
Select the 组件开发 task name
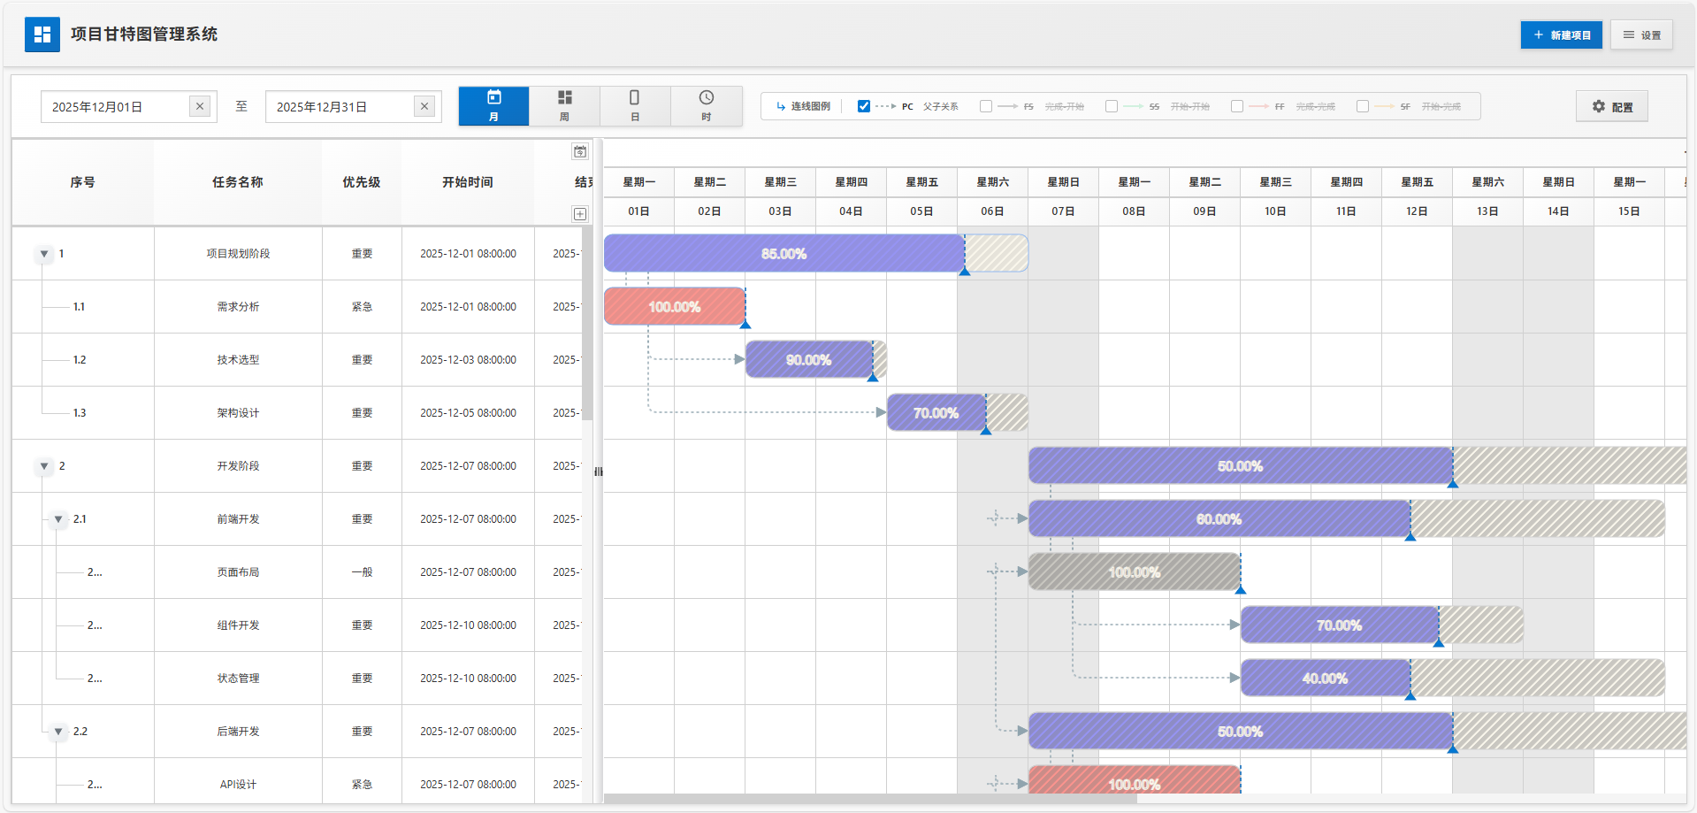(x=238, y=625)
